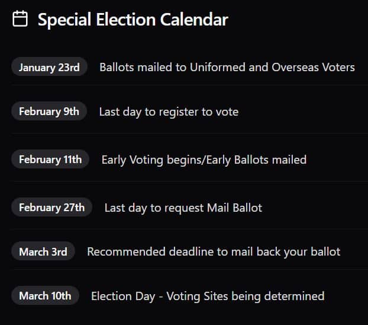The width and height of the screenshot is (368, 325).
Task: Click 'Uniformed and Overseas Voters' text
Action: (272, 67)
